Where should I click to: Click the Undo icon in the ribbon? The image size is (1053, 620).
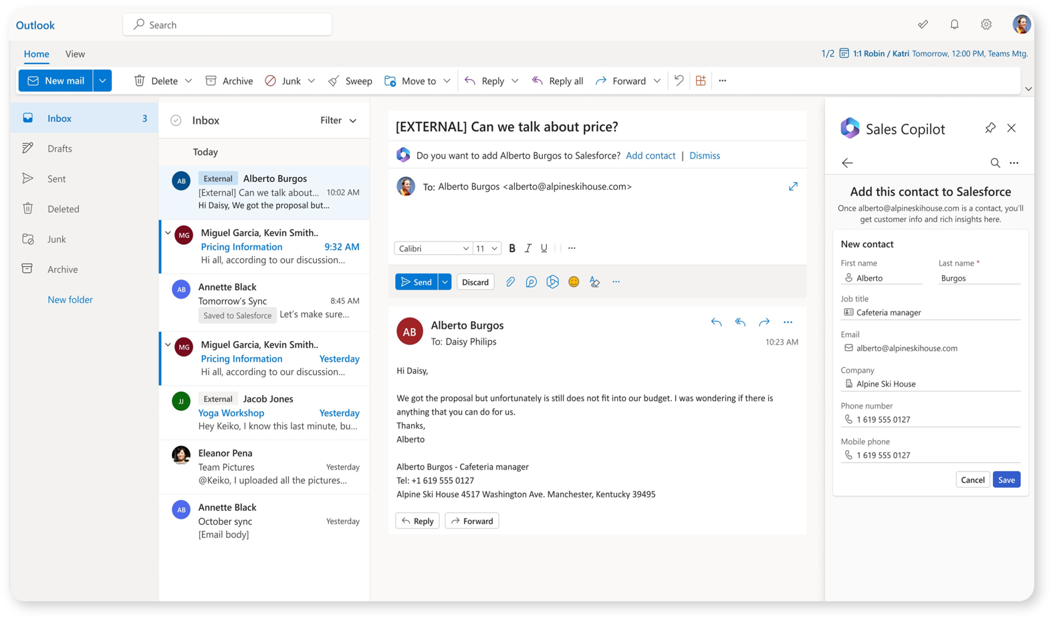coord(679,81)
